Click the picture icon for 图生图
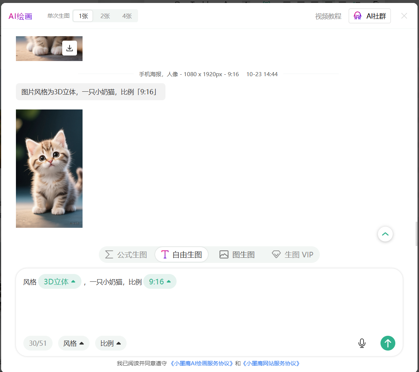Screen dimensions: 419x372 [x=224, y=254]
